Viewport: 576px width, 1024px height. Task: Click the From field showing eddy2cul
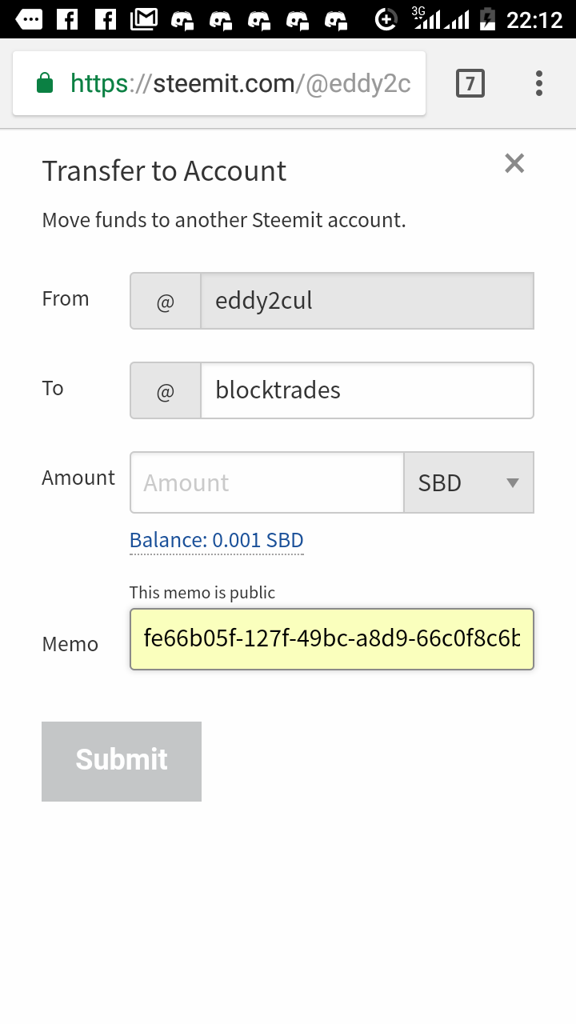coord(367,301)
